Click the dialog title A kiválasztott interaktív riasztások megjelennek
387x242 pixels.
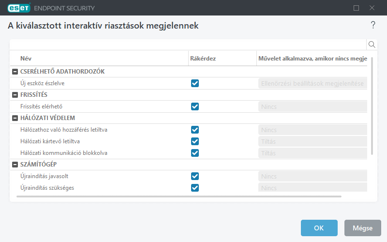103,26
